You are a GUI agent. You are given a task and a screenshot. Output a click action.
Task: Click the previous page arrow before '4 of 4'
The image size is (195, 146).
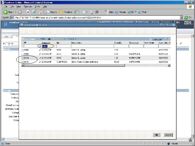(64, 39)
